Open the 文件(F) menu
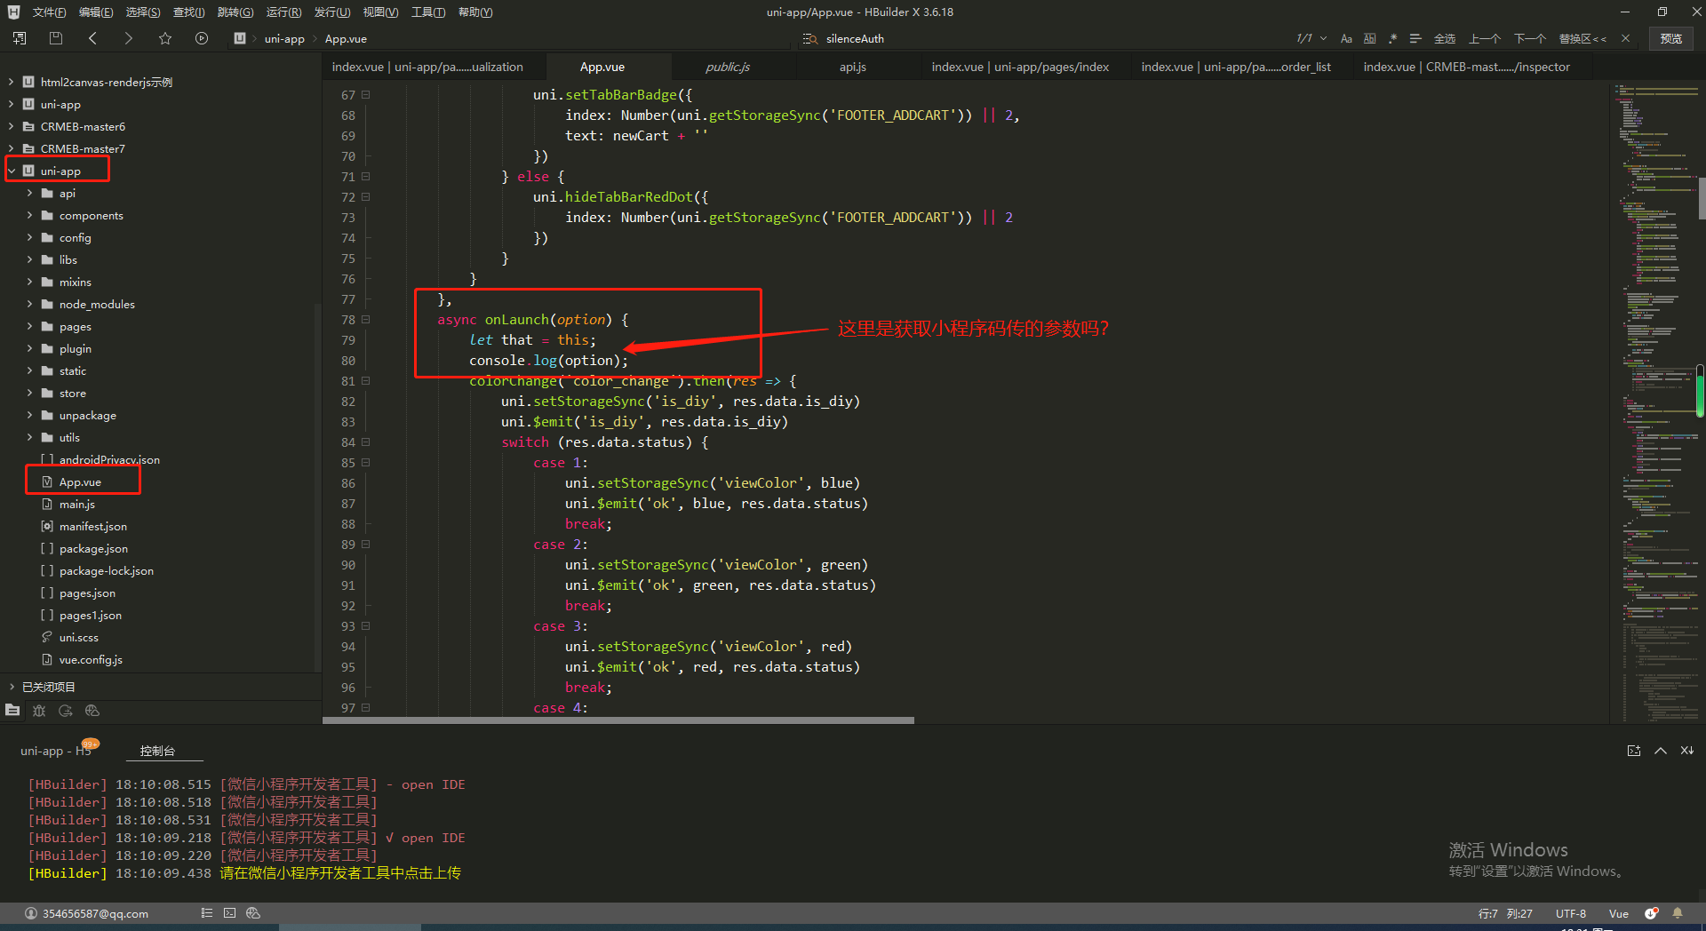This screenshot has width=1706, height=931. coord(49,12)
